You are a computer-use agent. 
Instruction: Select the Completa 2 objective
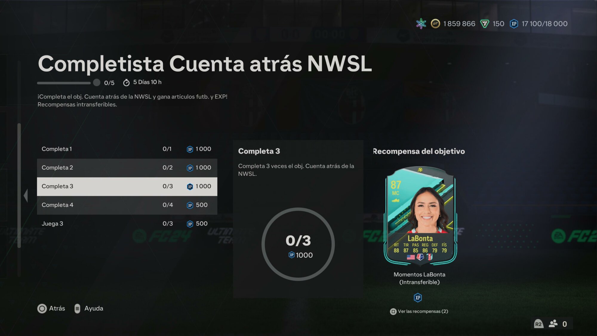(x=127, y=168)
